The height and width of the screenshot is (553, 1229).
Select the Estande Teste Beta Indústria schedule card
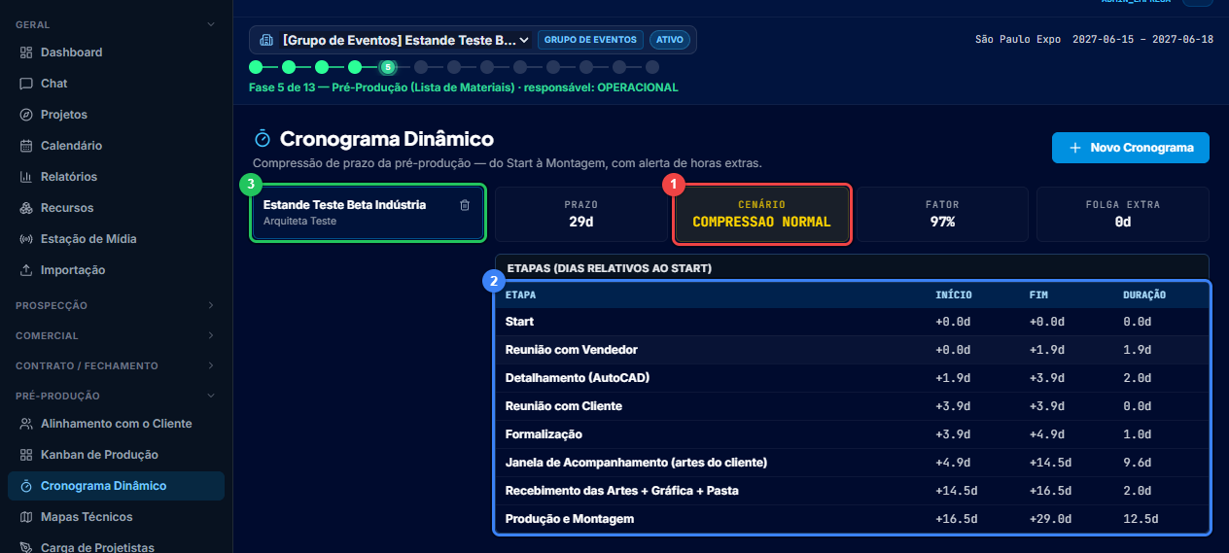[368, 213]
